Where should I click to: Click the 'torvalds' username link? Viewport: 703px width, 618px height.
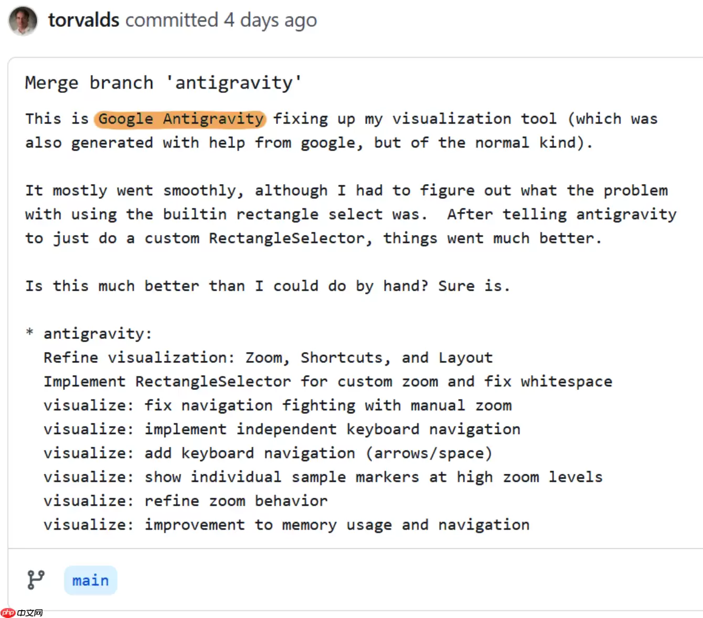click(x=83, y=20)
